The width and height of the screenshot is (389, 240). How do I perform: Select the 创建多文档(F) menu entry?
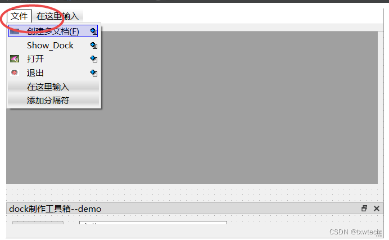[x=53, y=31]
